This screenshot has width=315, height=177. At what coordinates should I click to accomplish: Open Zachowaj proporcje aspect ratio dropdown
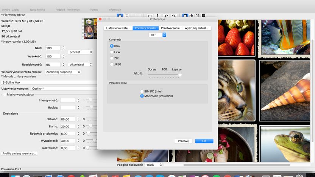[62, 72]
